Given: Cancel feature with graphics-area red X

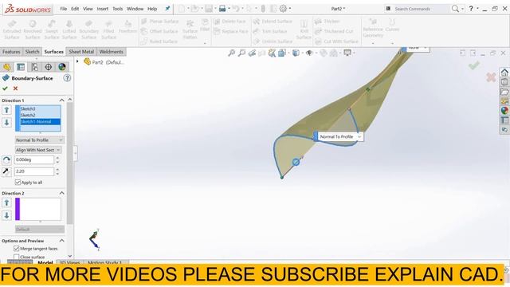Looking at the screenshot, I should [491, 77].
